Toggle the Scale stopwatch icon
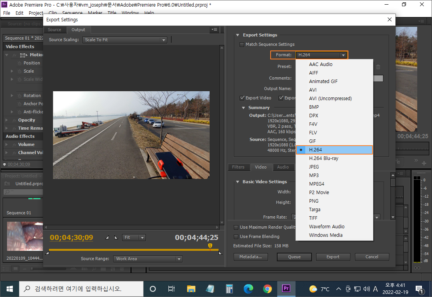This screenshot has width=432, height=297. pos(19,71)
